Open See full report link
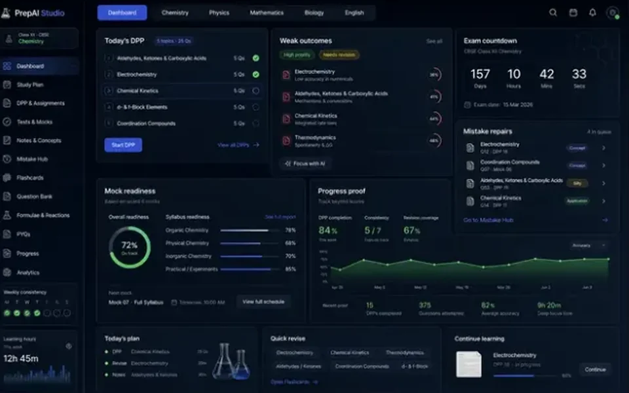Image resolution: width=629 pixels, height=393 pixels. tap(280, 217)
